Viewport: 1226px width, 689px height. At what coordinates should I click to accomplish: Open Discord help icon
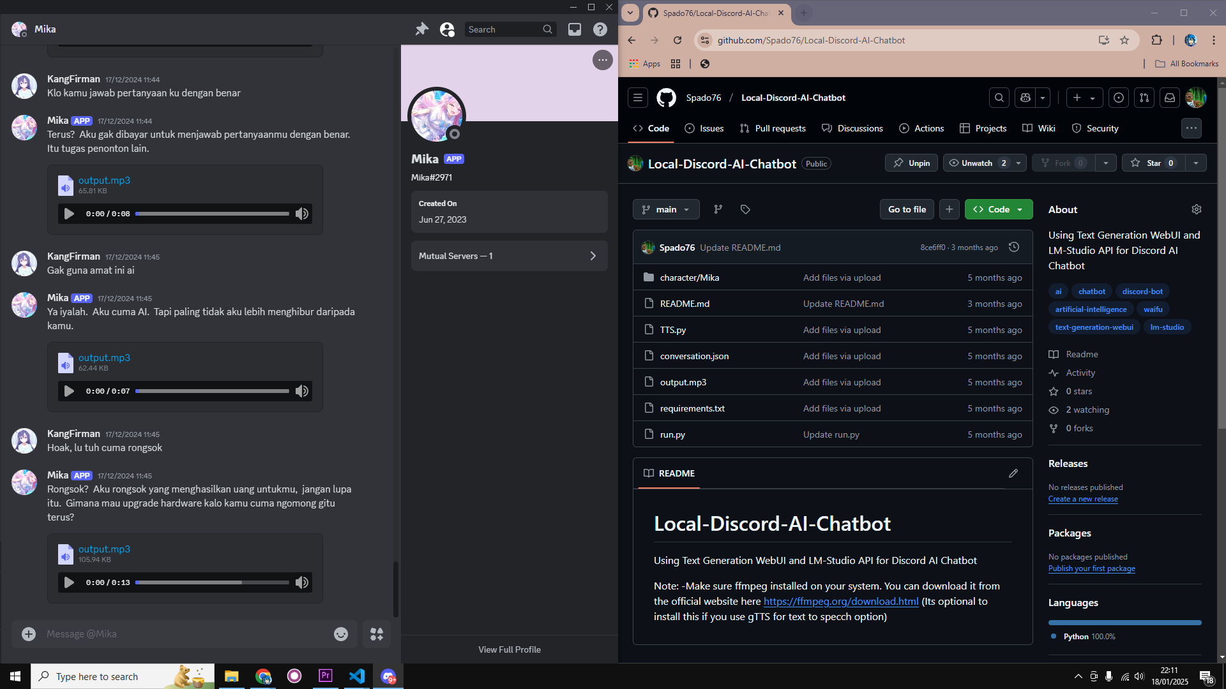[x=600, y=29]
